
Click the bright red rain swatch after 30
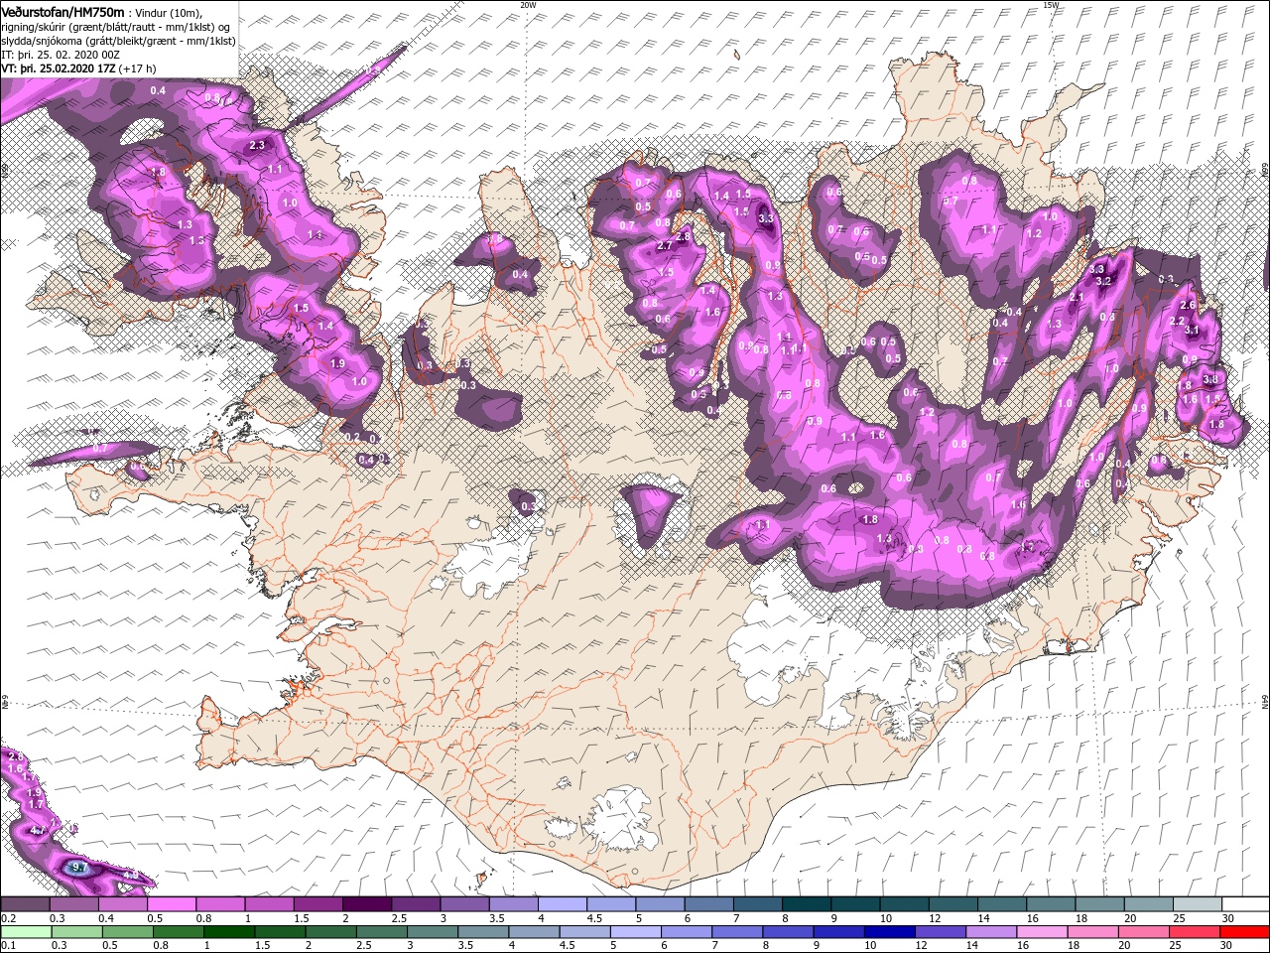[1243, 932]
